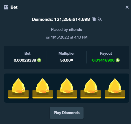Viewport: 131px width, 124px height.
Task: Select the third yellow diamond in the middle
Action: (x=67, y=88)
